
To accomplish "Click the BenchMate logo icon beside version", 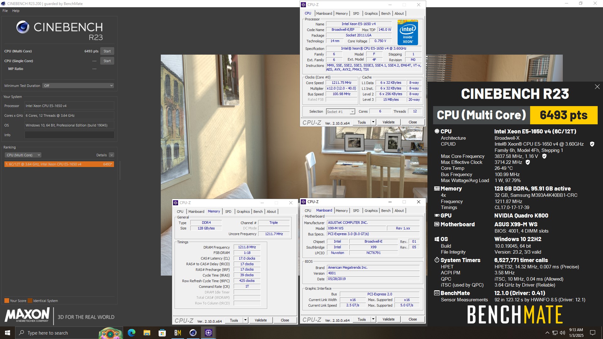I will click(x=437, y=293).
